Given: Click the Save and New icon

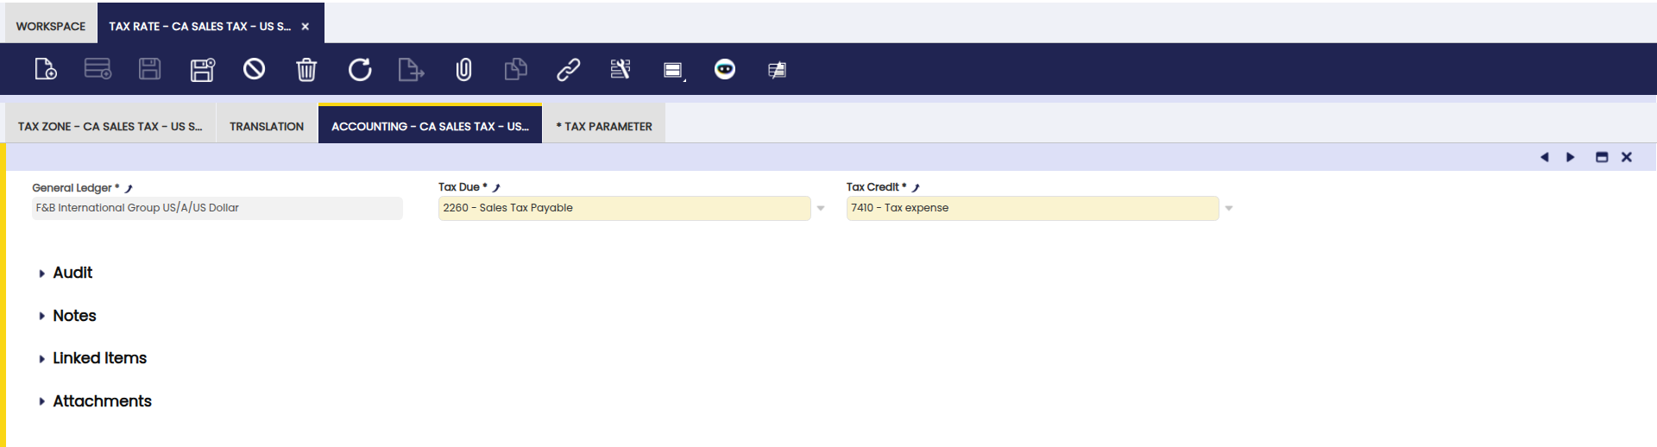Looking at the screenshot, I should tap(202, 69).
